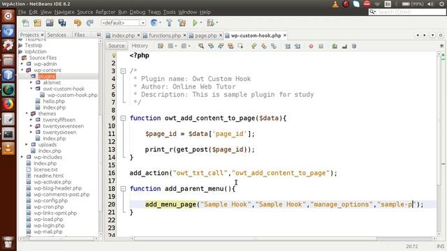Open the Terminal from Ubuntu launcher

tap(8, 134)
